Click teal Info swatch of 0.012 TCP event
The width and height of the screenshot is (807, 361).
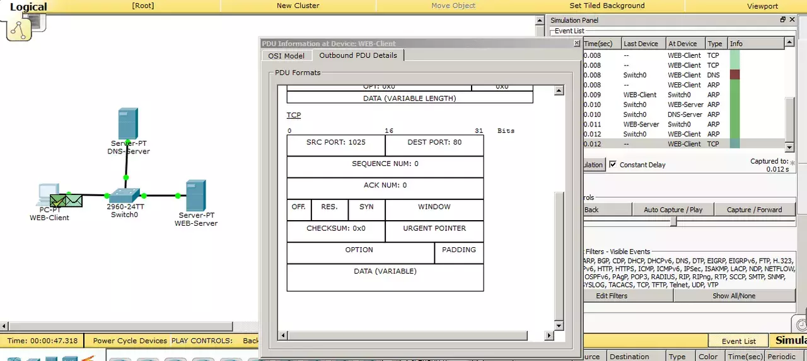click(734, 144)
